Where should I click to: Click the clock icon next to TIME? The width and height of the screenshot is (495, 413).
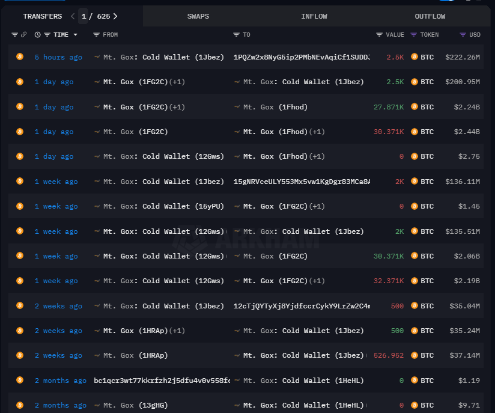coord(38,35)
